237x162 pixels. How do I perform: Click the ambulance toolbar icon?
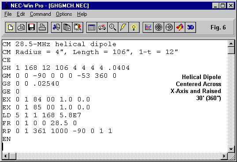click(102, 27)
